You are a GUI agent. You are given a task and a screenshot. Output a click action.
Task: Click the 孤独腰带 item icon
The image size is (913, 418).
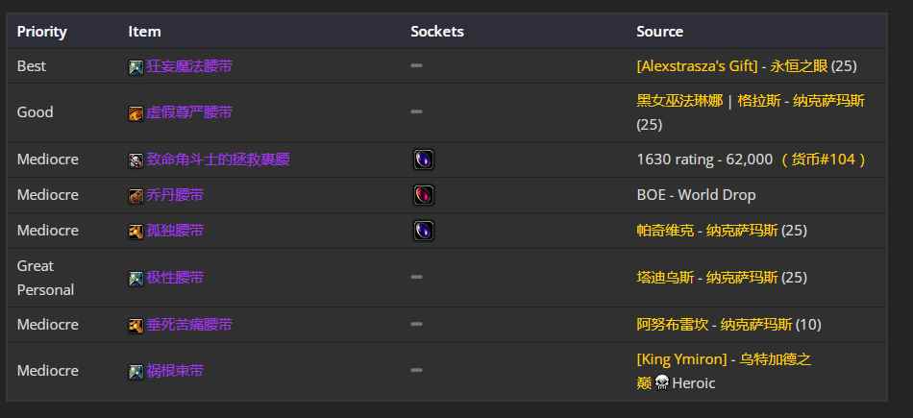point(136,232)
